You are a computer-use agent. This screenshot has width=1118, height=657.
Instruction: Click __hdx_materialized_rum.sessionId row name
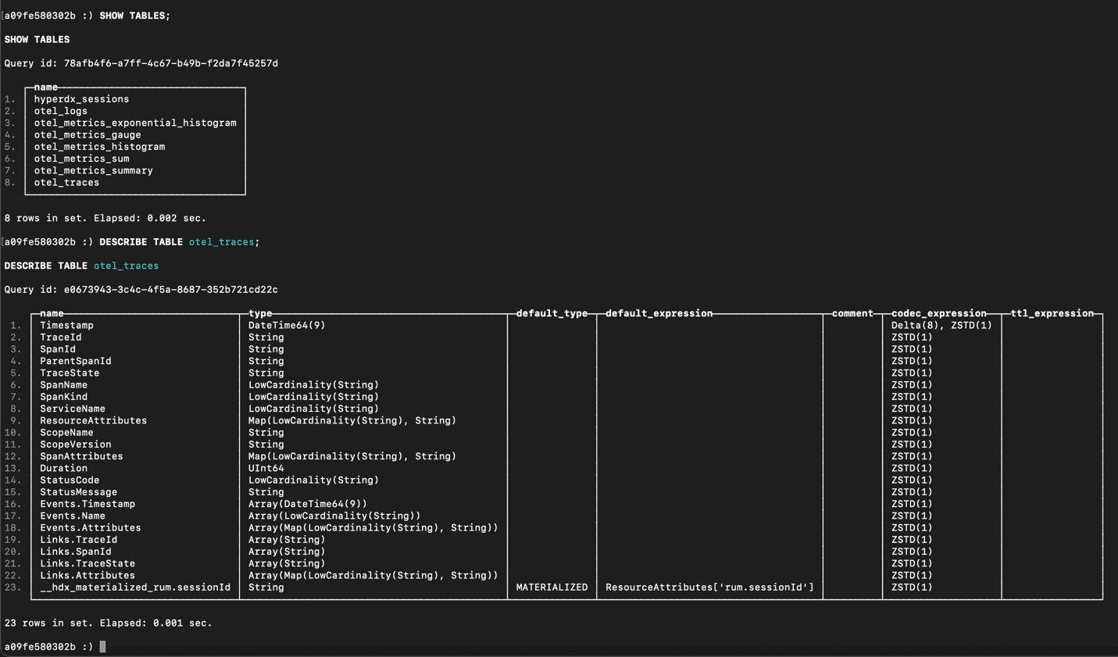[x=135, y=587]
